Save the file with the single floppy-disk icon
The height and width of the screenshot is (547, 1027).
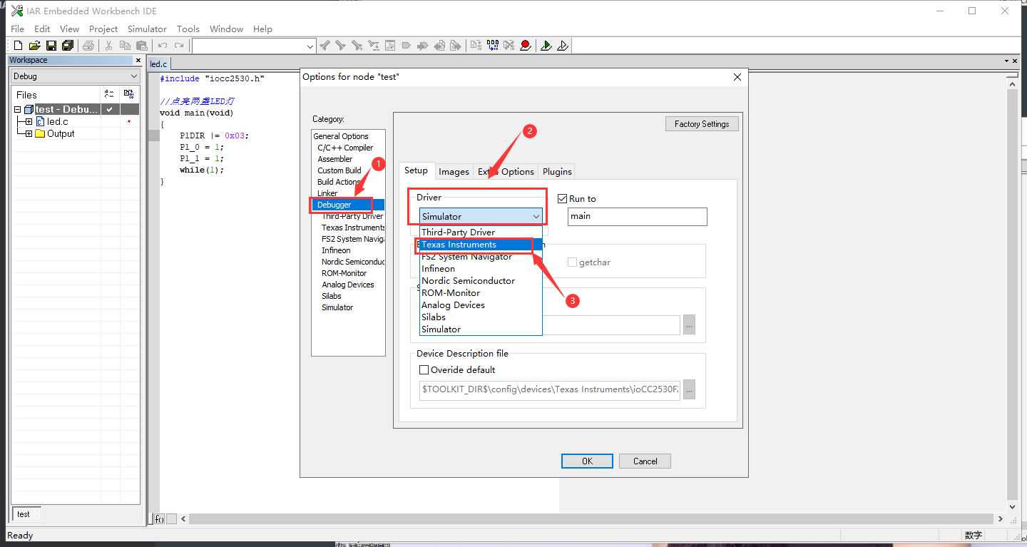coord(51,46)
